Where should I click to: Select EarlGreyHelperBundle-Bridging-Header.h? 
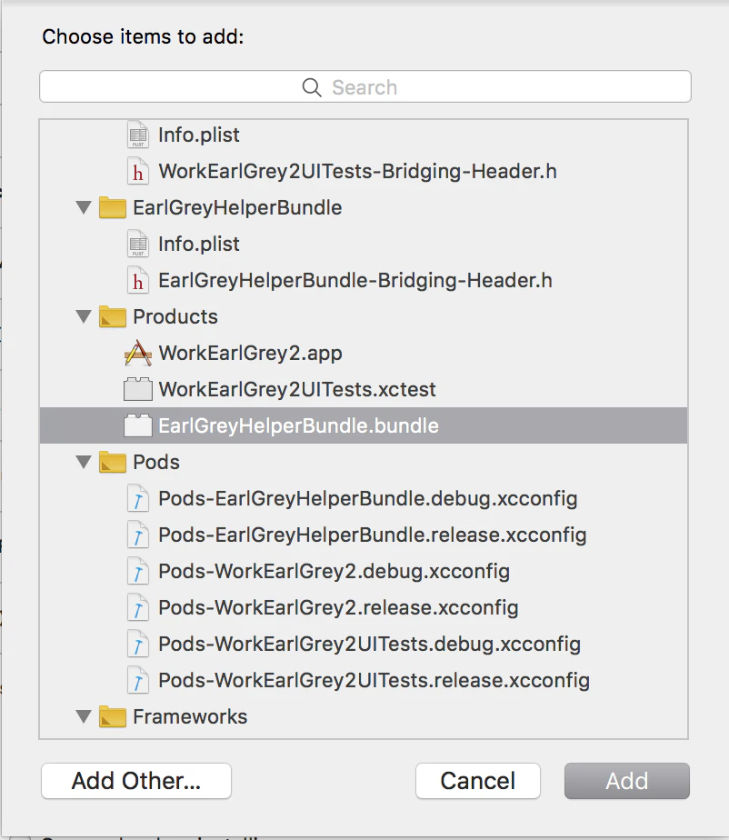[x=364, y=281]
